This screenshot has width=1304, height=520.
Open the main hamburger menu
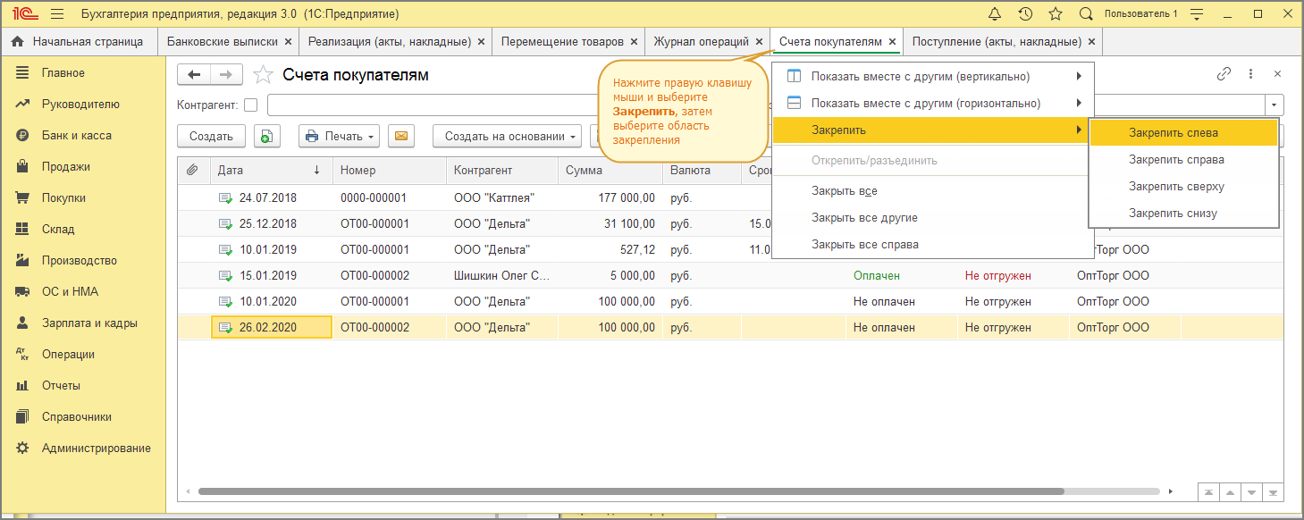click(57, 14)
